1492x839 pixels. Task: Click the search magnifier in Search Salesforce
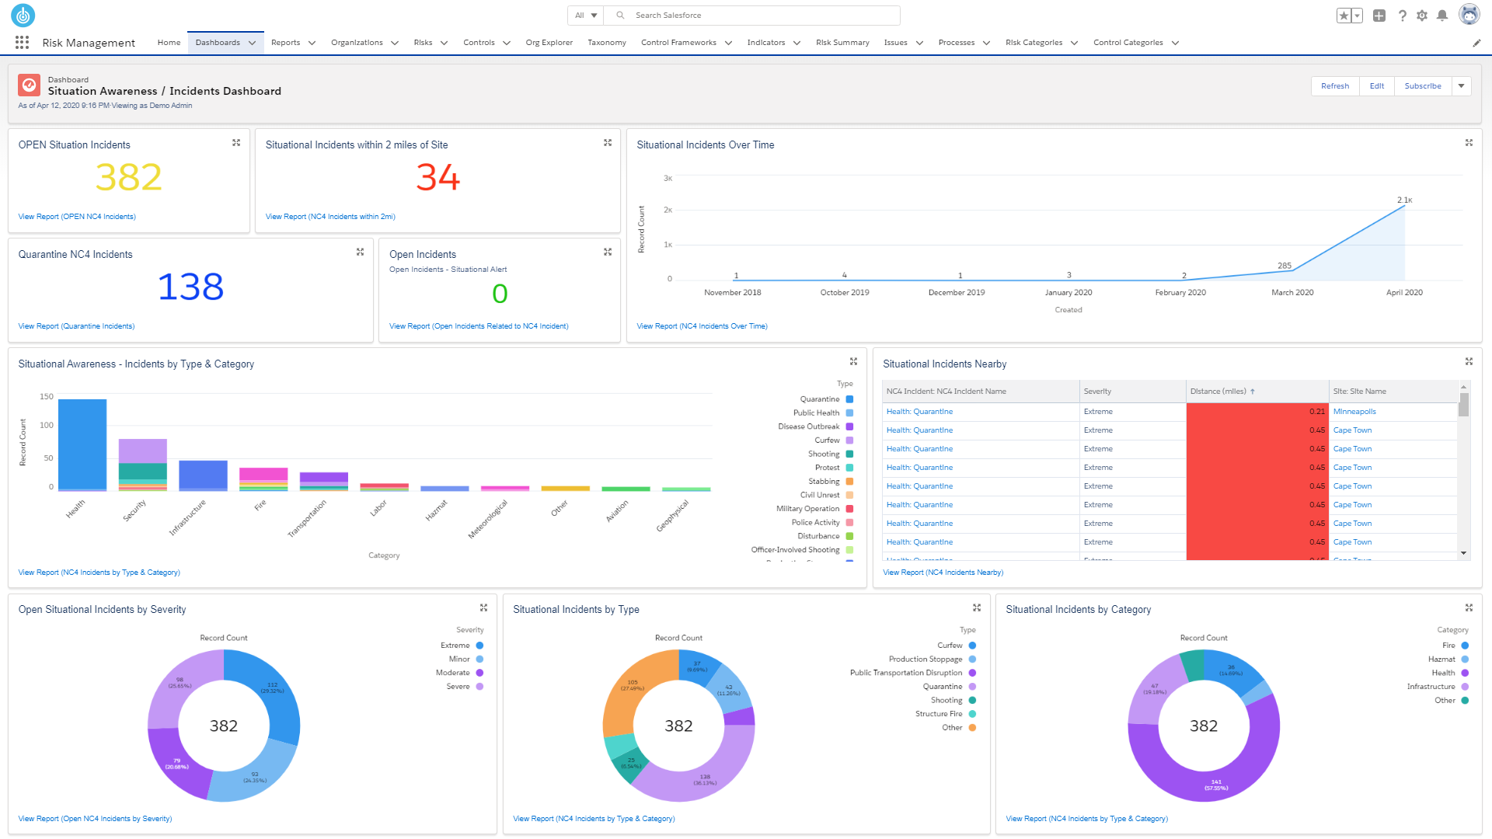coord(619,15)
